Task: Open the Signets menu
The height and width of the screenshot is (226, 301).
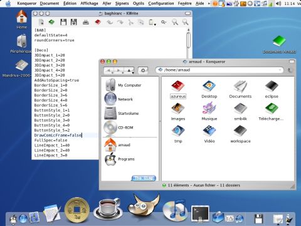Action: pos(122,3)
